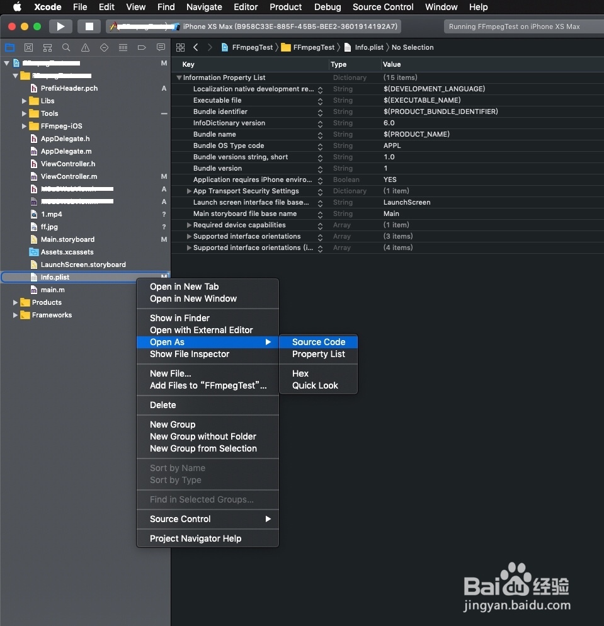Click the Value column header
The height and width of the screenshot is (626, 604).
[x=392, y=64]
